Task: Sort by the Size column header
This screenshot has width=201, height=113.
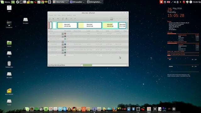Action: coord(98,31)
